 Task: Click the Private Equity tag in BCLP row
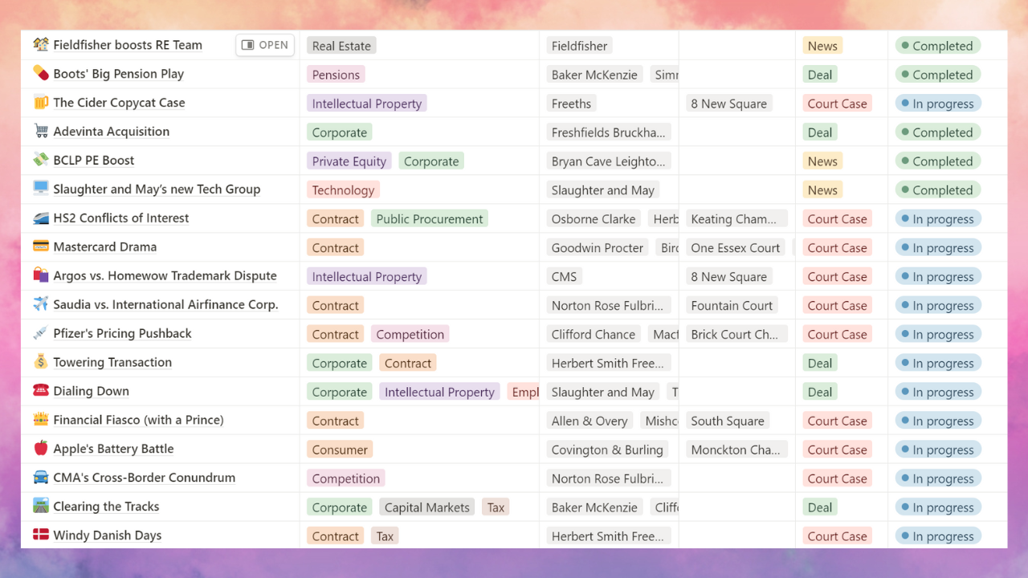[x=349, y=161]
